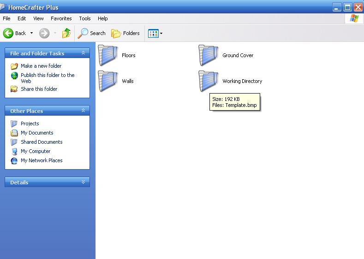This screenshot has height=259, width=364.
Task: Click the Ground Cover folder name
Action: (x=238, y=55)
